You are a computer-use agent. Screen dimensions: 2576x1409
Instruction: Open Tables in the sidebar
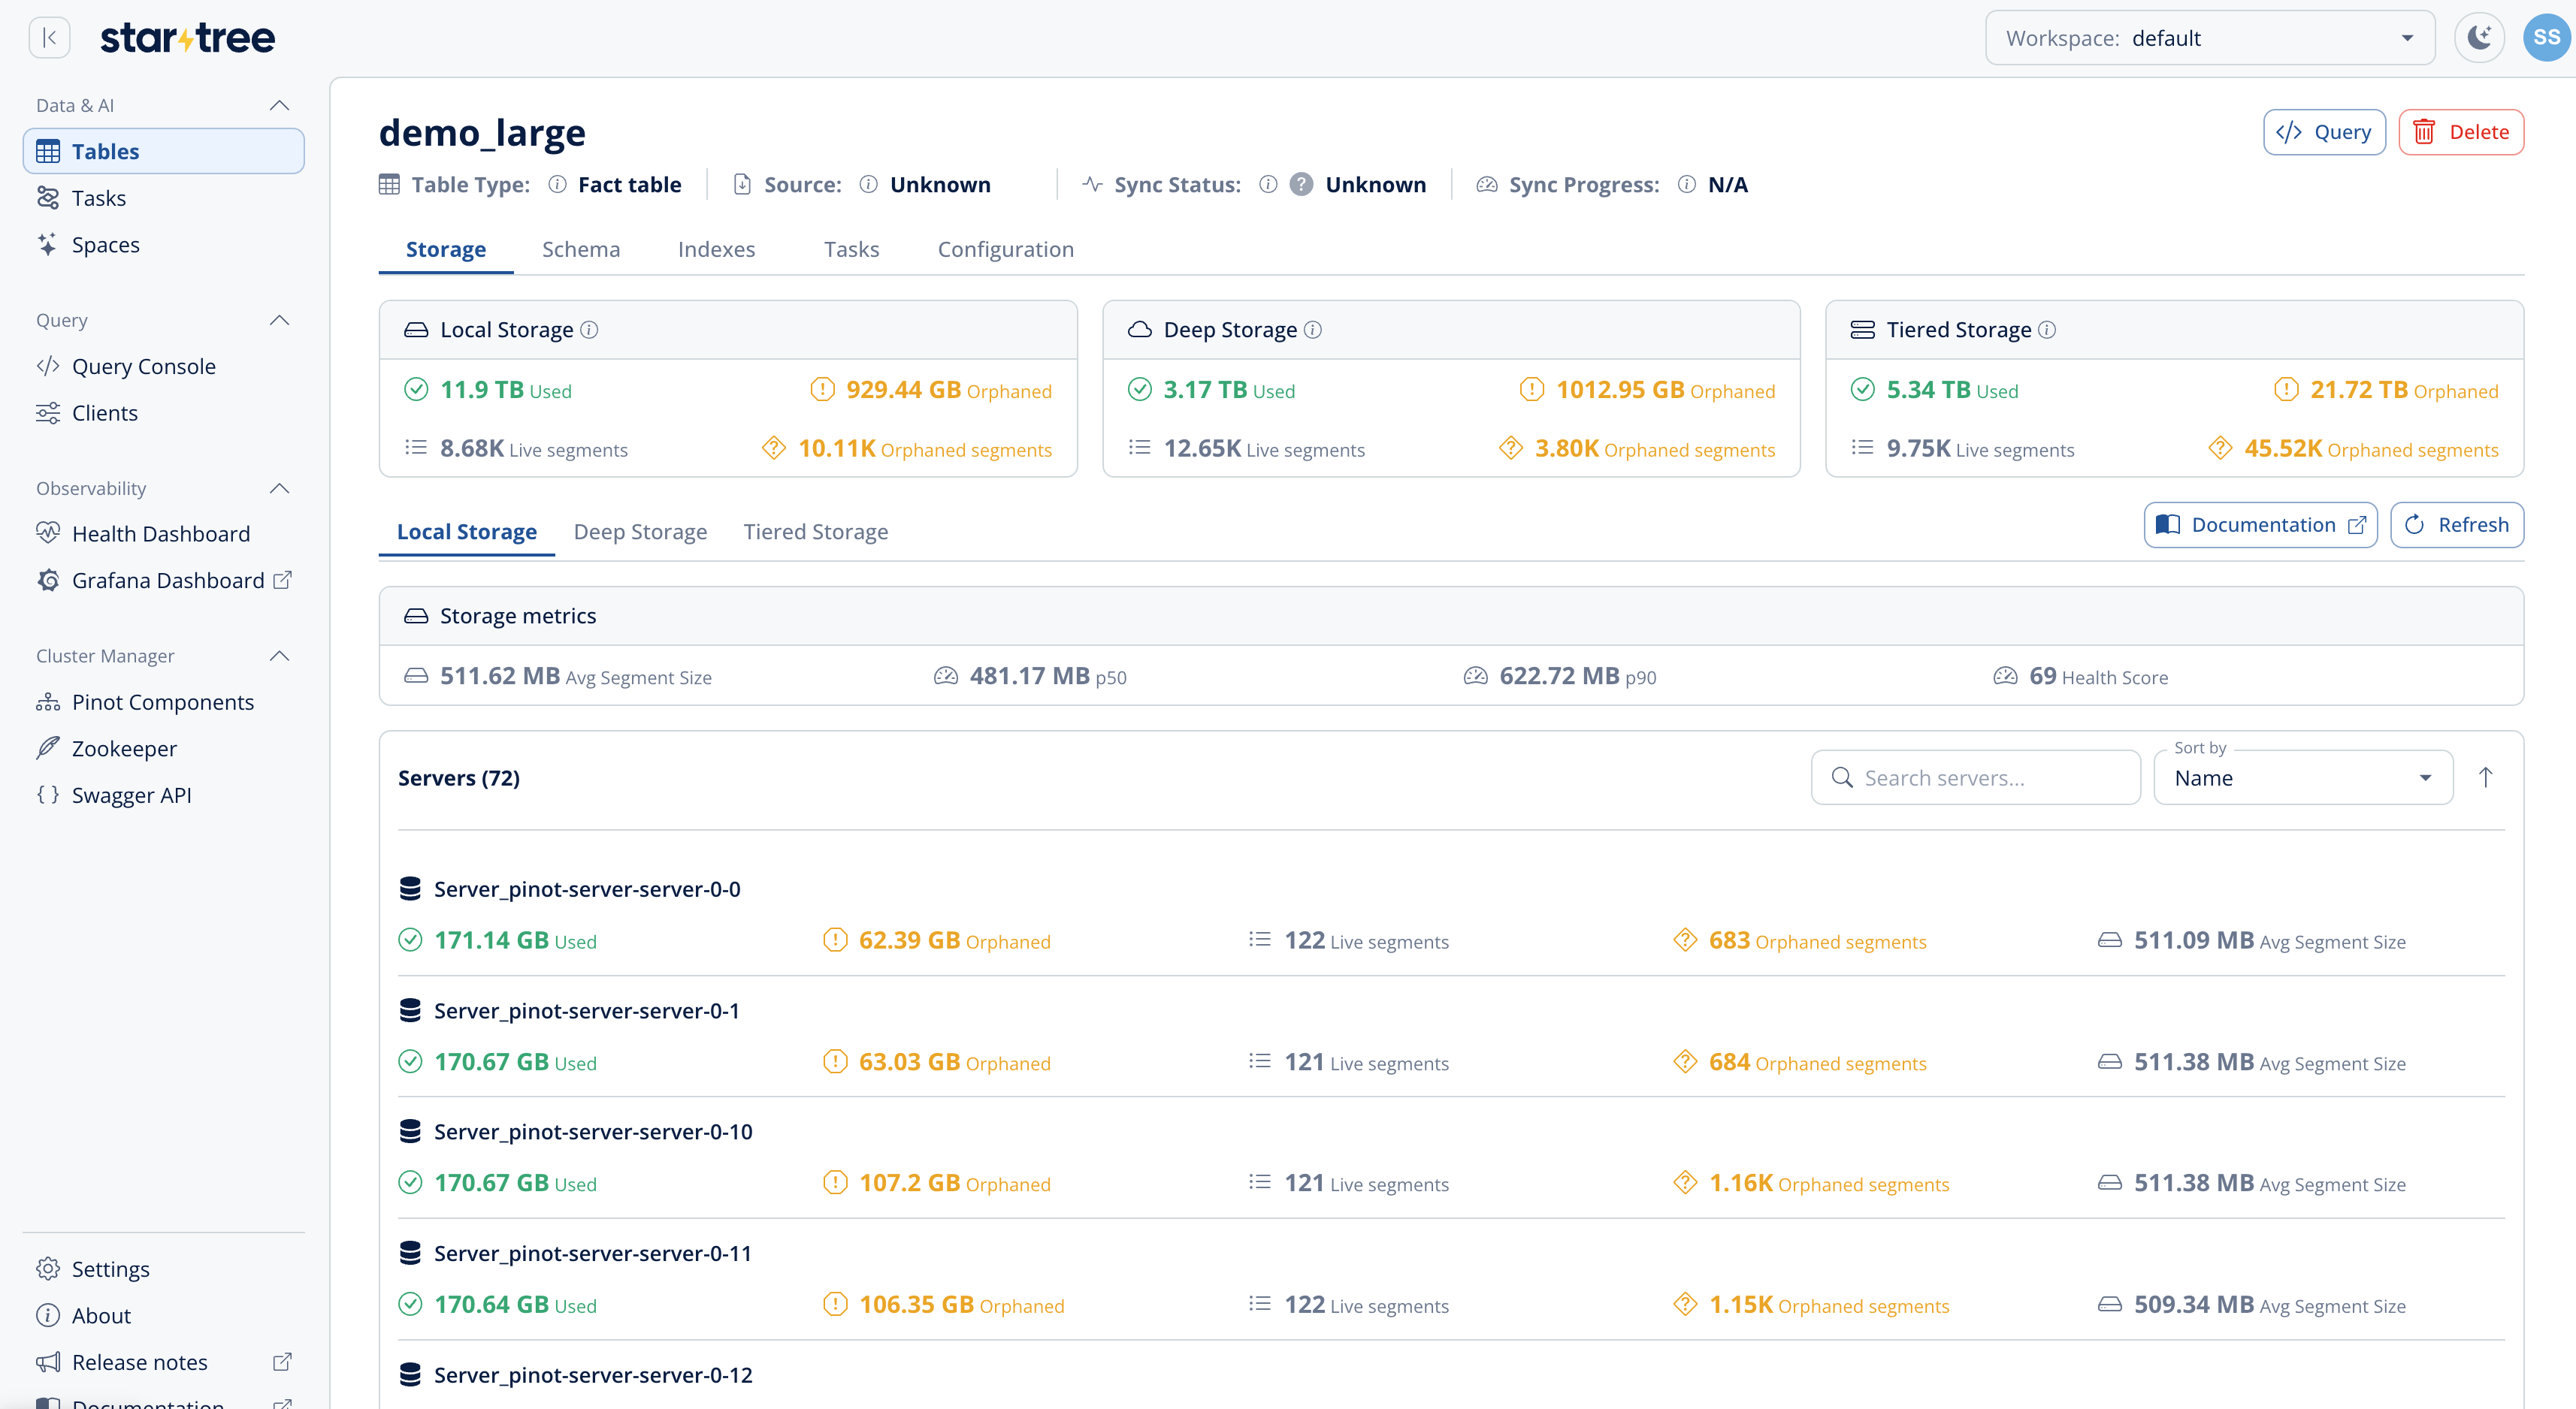163,151
